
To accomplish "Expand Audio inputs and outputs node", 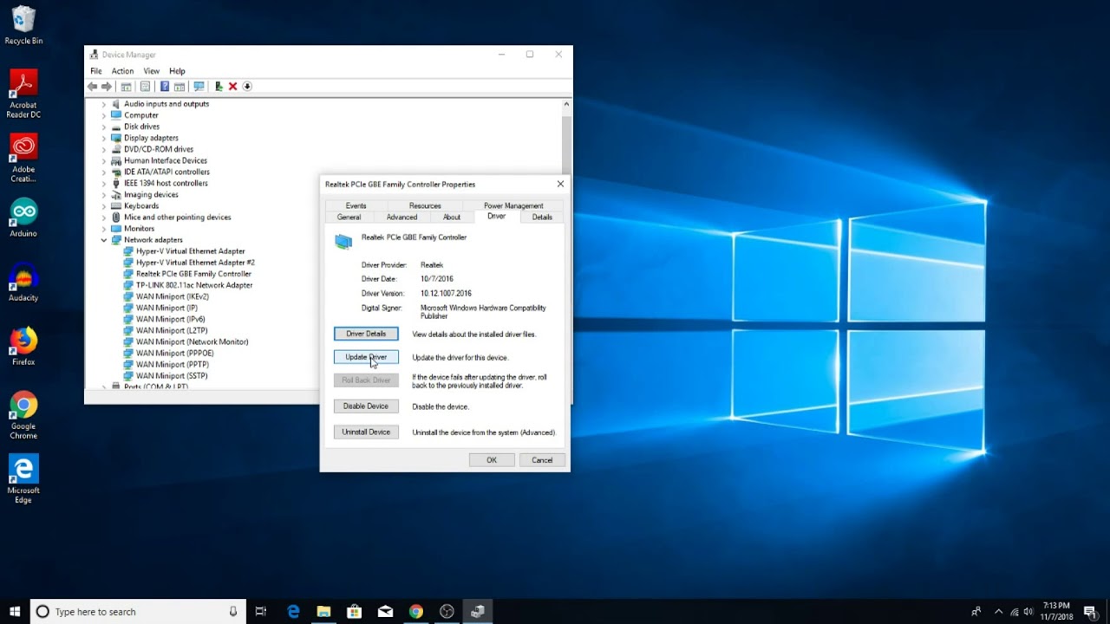I will [104, 104].
